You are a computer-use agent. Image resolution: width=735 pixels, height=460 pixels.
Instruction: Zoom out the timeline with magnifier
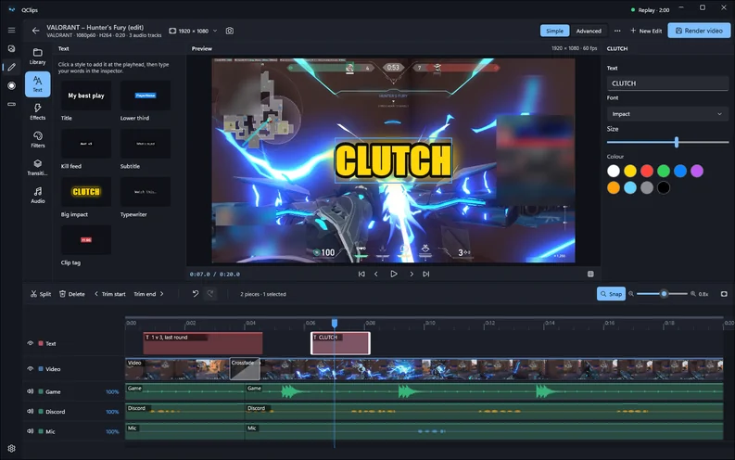point(631,294)
